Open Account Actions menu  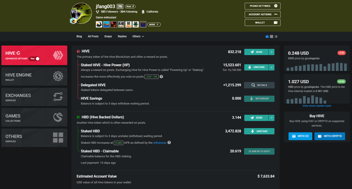click(263, 14)
